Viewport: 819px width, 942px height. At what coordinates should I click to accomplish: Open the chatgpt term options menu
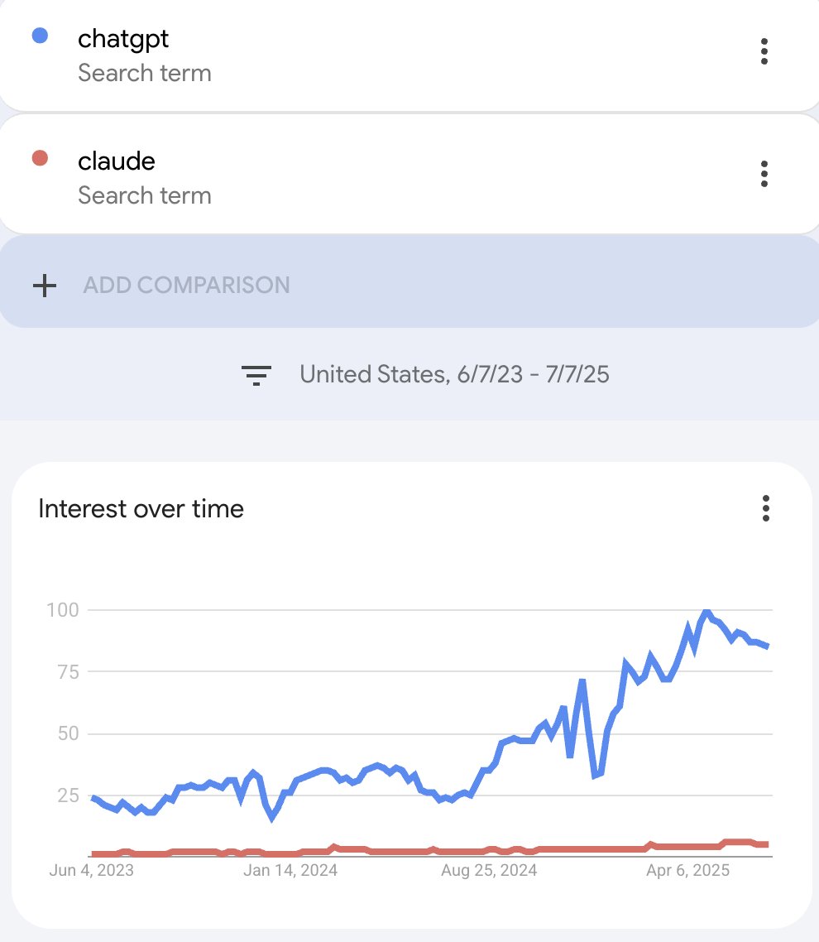764,51
